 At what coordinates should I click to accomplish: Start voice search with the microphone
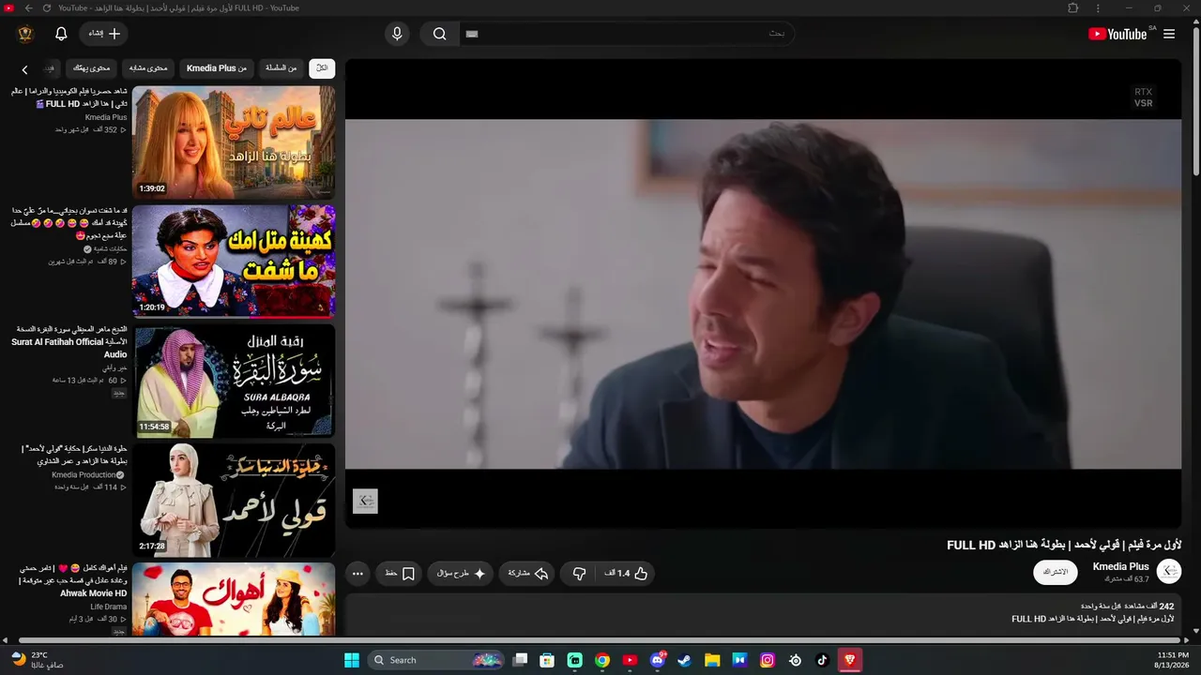[397, 34]
